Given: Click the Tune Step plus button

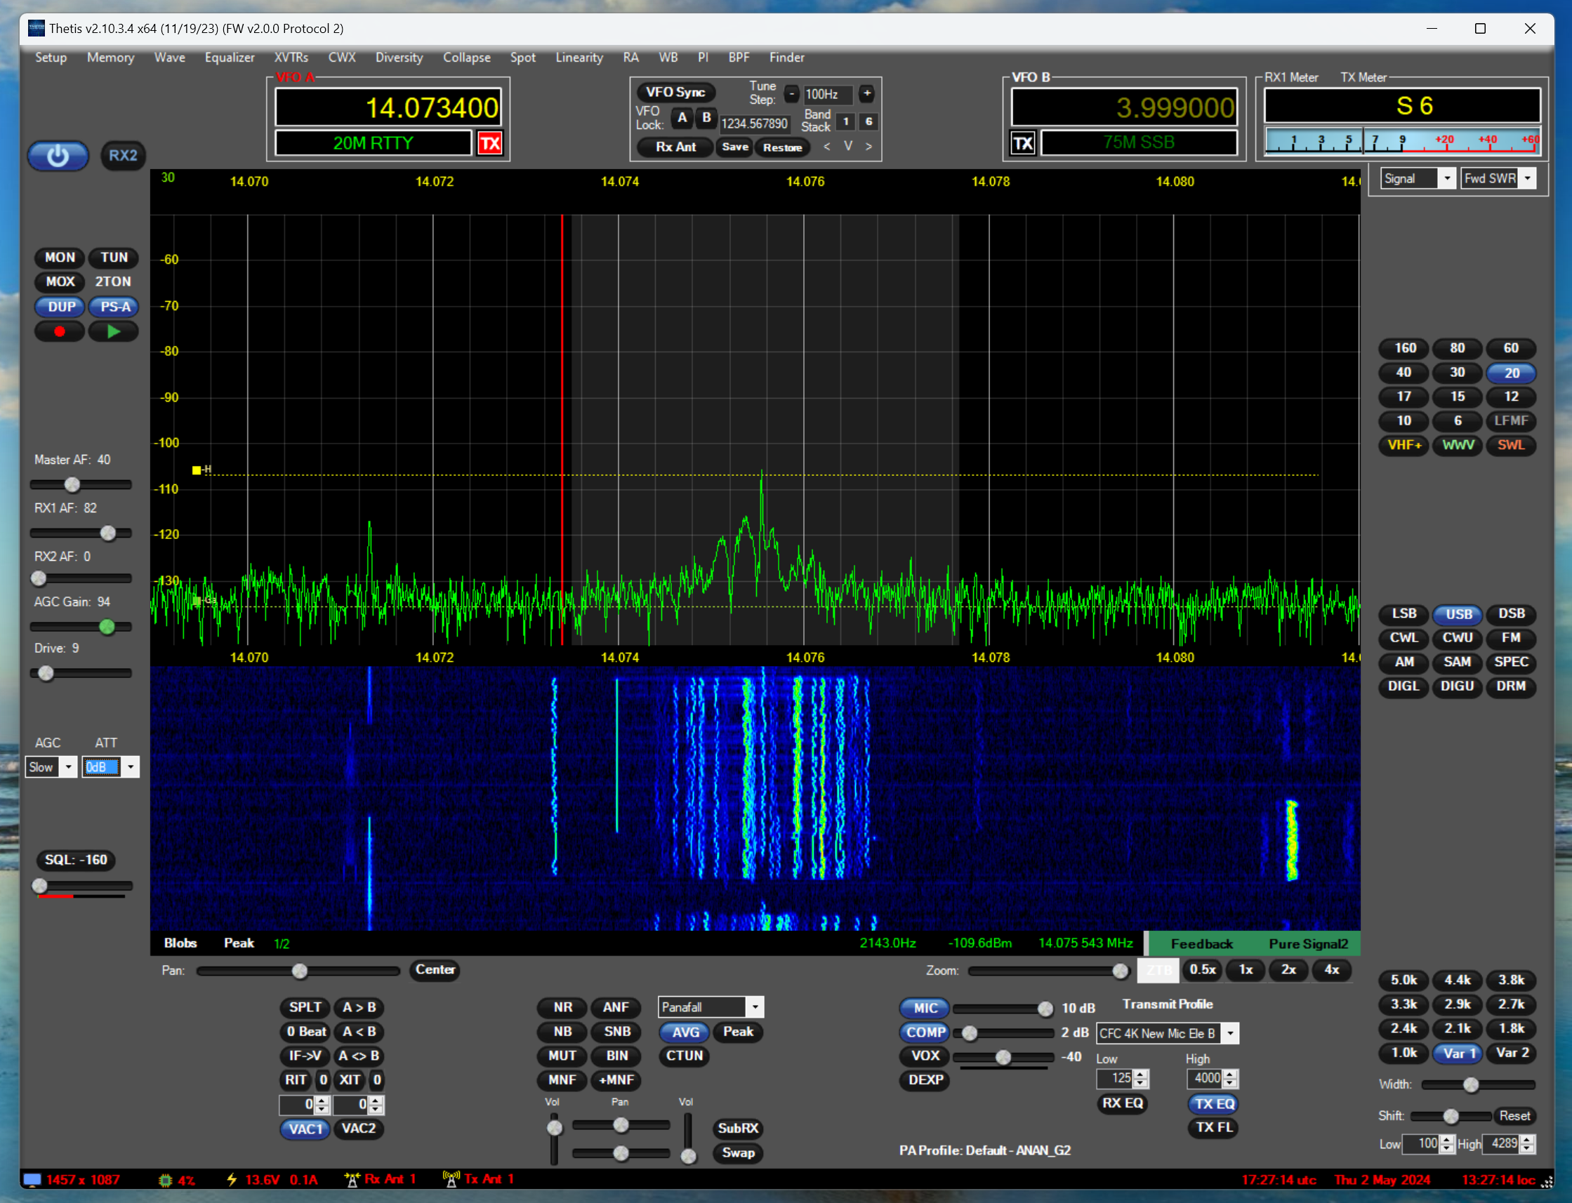Looking at the screenshot, I should point(866,94).
